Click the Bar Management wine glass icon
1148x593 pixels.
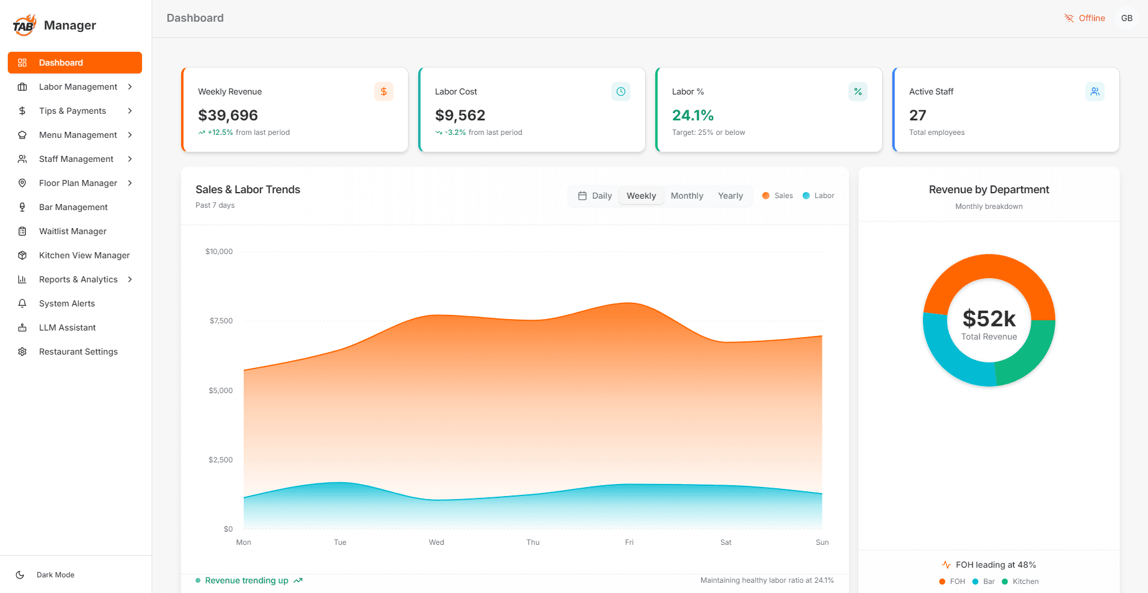[x=22, y=207]
